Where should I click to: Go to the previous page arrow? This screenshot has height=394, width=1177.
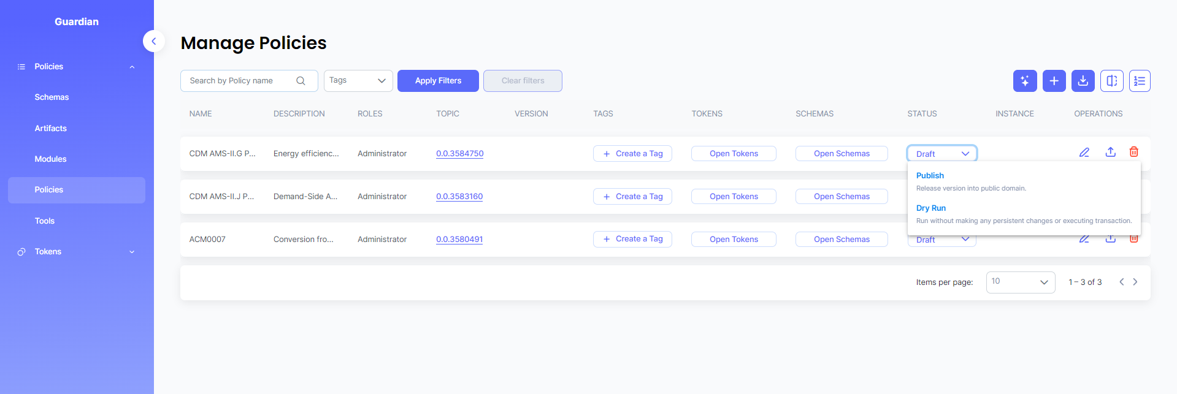[1121, 282]
